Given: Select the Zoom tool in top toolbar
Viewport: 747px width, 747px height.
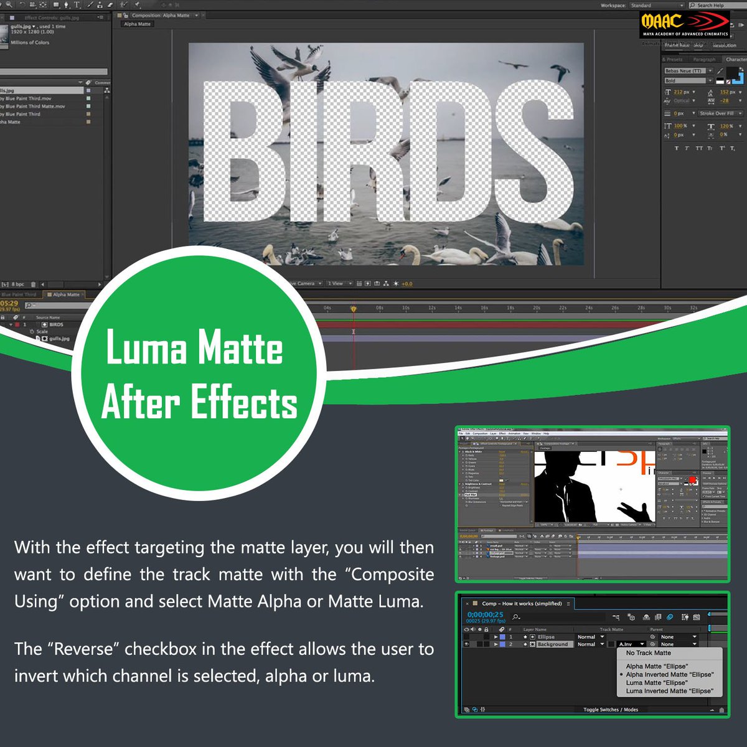Looking at the screenshot, I should (9, 4).
